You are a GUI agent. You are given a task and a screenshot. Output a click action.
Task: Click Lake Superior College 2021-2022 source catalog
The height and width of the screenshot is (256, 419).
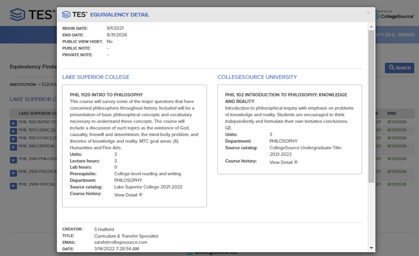pyautogui.click(x=148, y=187)
